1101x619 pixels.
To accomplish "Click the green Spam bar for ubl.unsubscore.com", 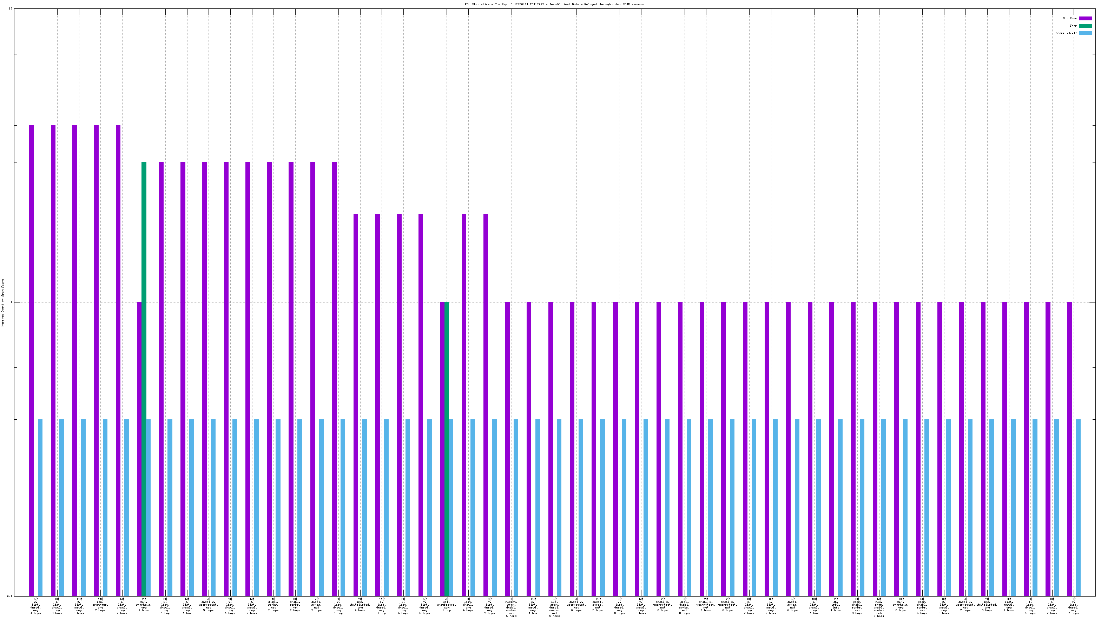I will (x=447, y=448).
